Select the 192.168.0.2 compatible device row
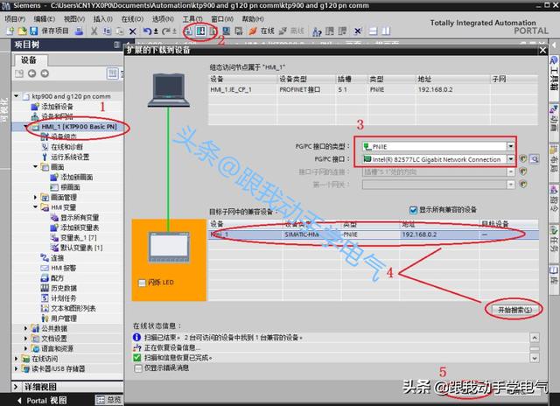 click(x=374, y=234)
